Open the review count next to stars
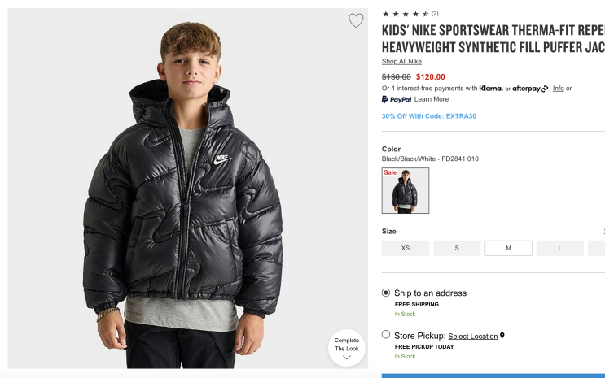 point(435,13)
